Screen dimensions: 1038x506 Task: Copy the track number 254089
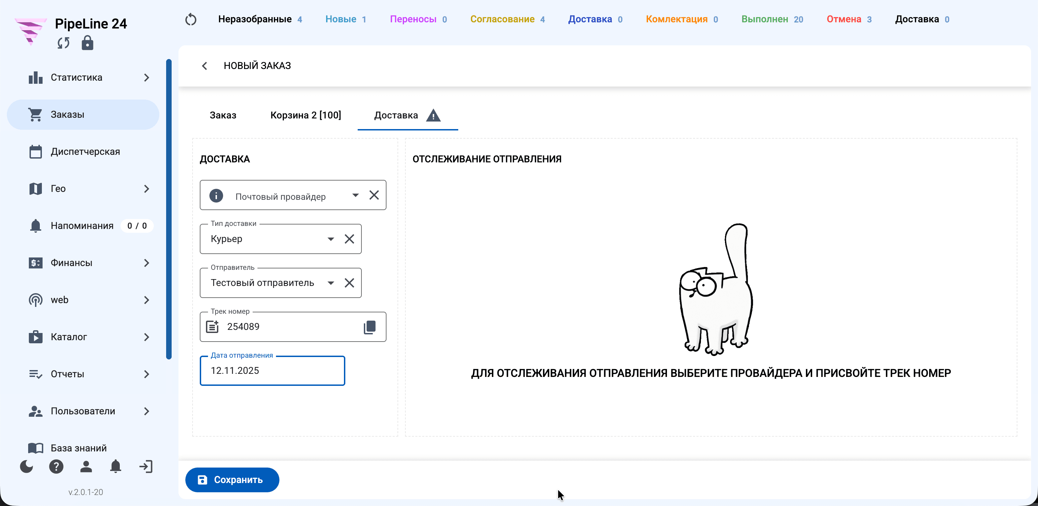[x=369, y=327]
